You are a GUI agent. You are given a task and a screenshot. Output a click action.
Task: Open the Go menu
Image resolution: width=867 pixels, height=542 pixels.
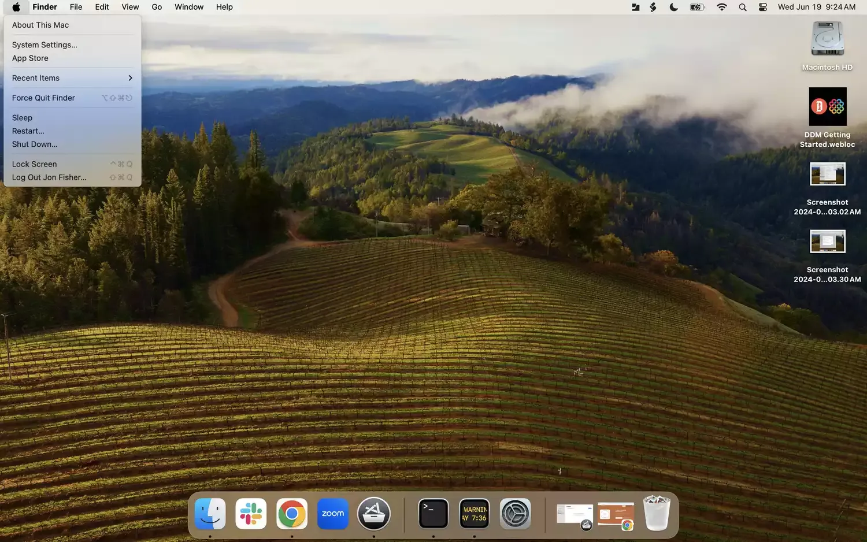point(157,7)
